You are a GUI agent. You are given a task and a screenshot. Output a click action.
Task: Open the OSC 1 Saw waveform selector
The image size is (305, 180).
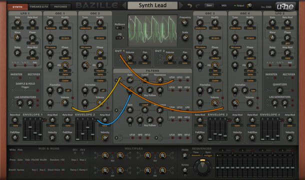(x=65, y=70)
